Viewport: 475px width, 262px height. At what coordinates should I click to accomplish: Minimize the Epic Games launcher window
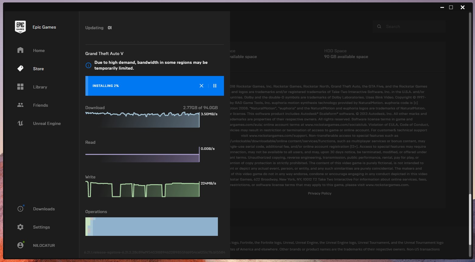[x=442, y=7]
